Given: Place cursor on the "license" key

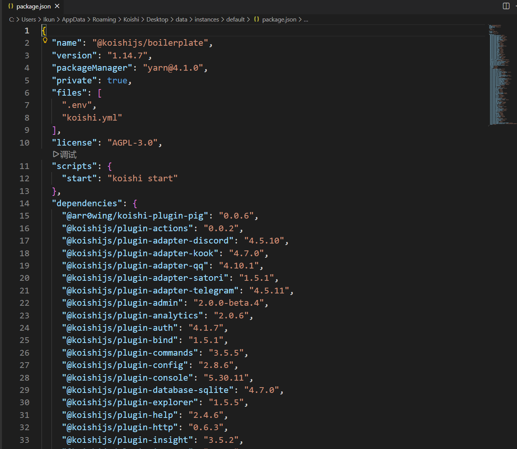Looking at the screenshot, I should 74,143.
